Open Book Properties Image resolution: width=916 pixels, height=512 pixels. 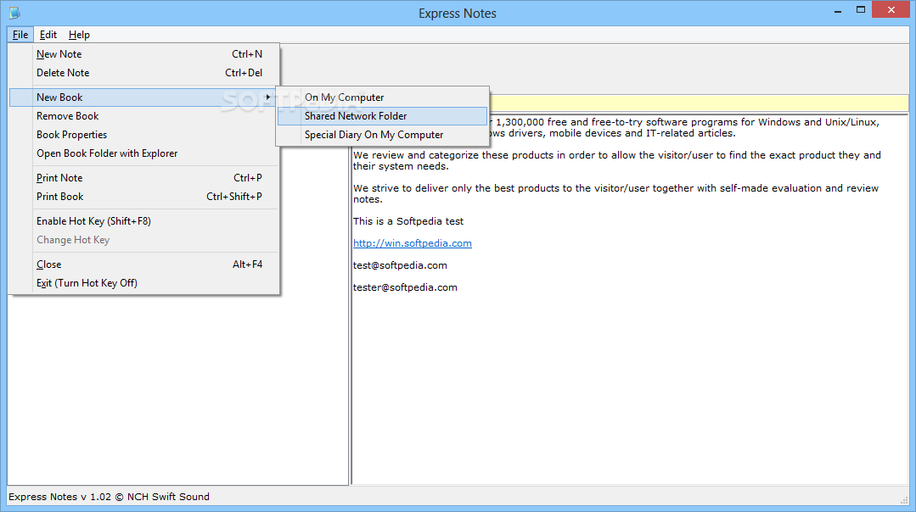[x=144, y=135]
